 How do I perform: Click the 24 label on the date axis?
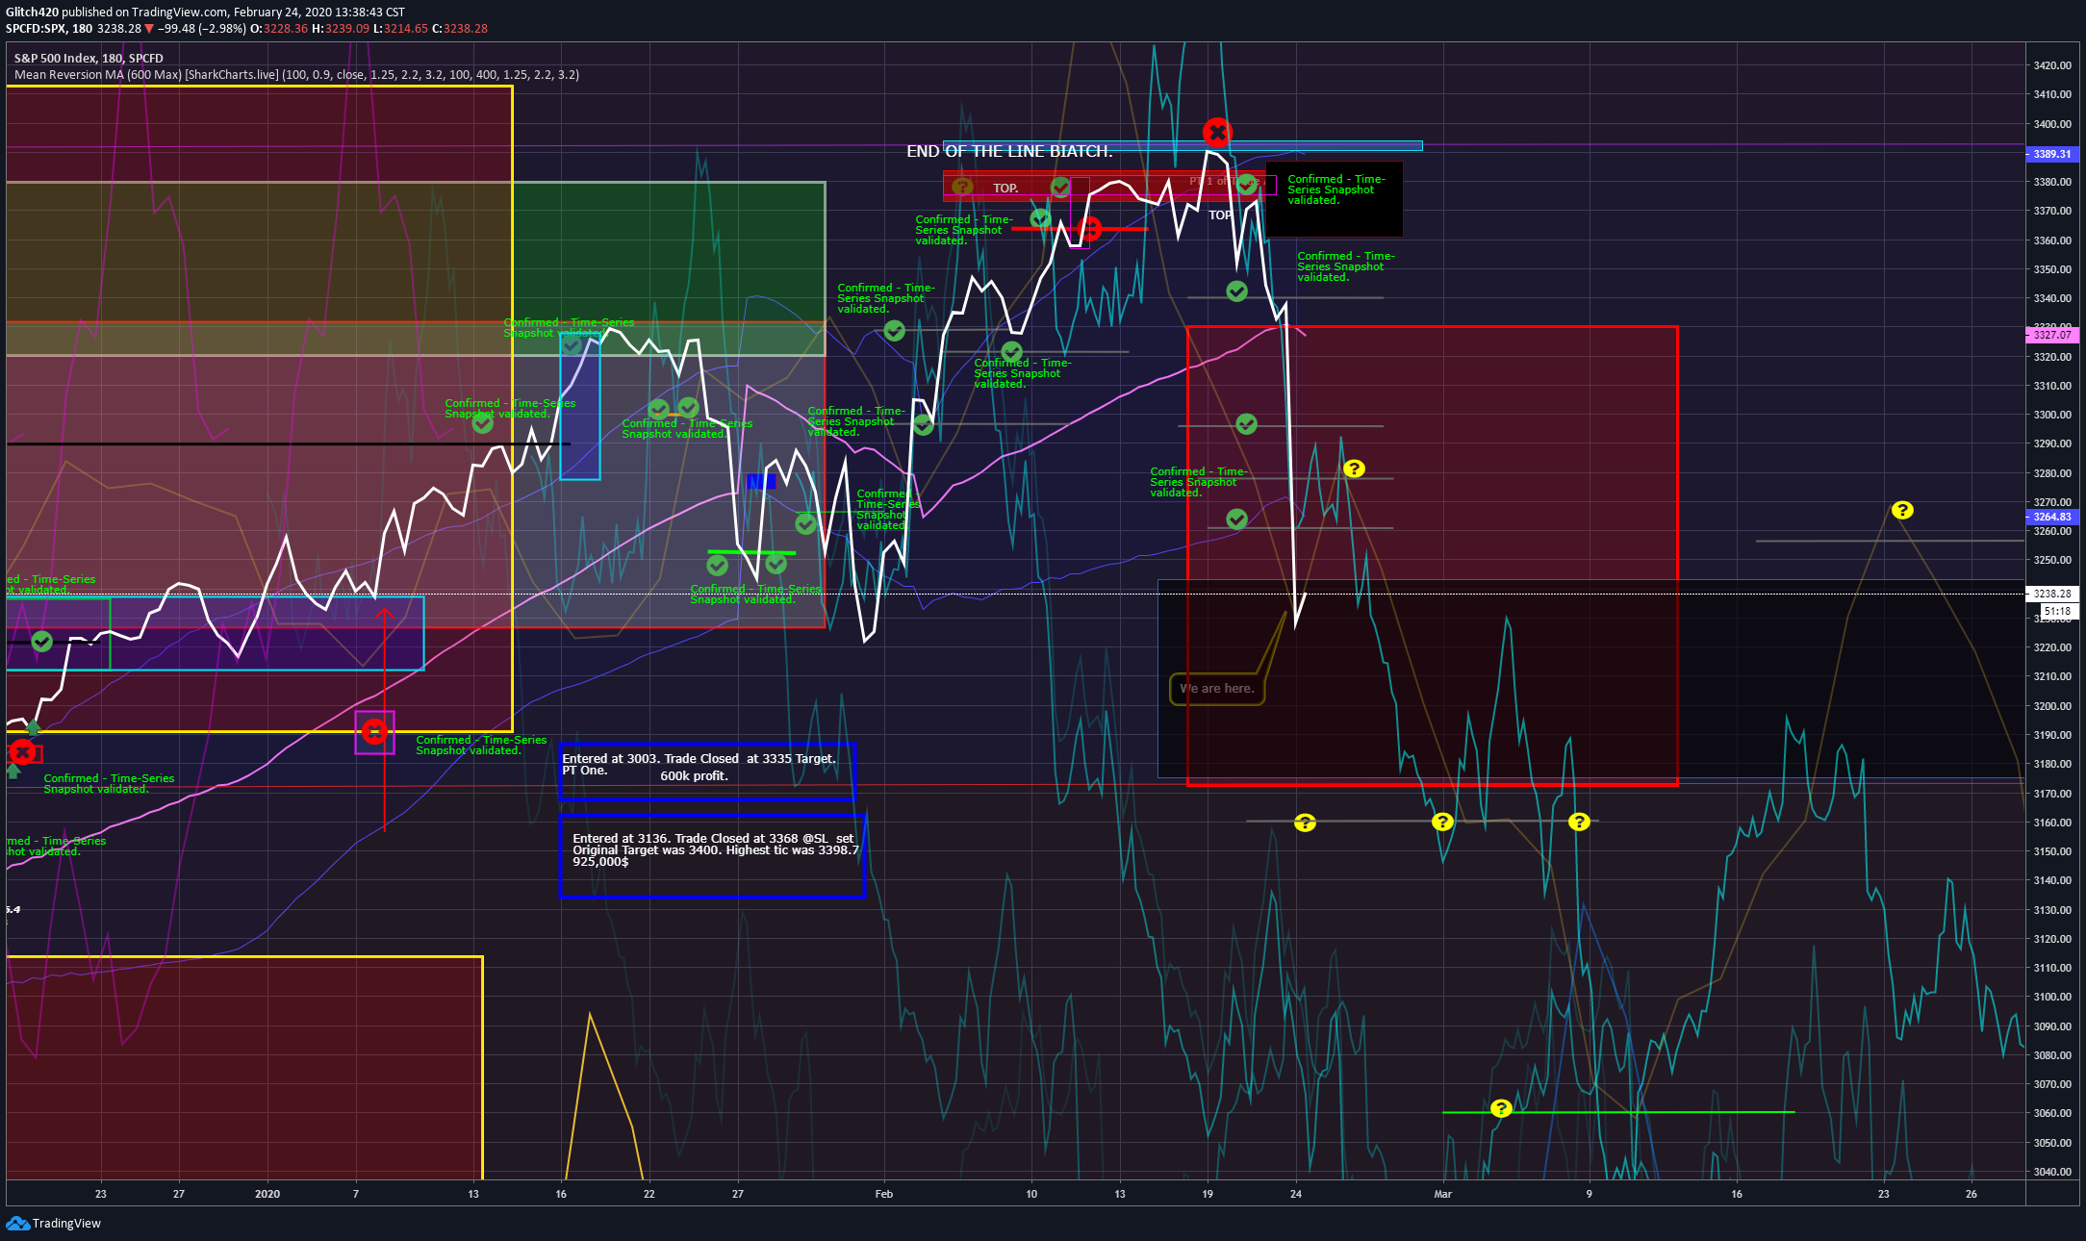tap(1296, 1194)
